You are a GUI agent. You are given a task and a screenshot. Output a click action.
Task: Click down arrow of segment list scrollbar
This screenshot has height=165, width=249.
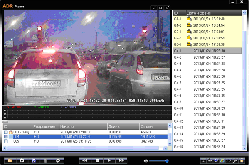[244, 148]
